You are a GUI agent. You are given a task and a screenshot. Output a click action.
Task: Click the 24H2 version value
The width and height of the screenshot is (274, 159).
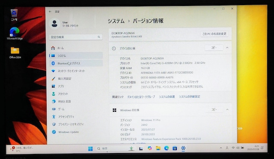[144, 125]
